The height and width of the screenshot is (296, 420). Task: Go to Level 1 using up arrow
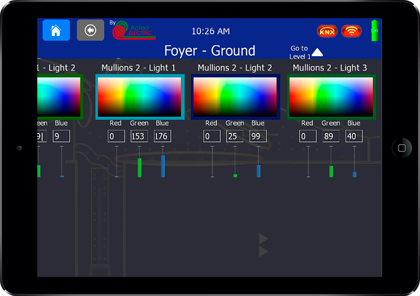(x=317, y=52)
